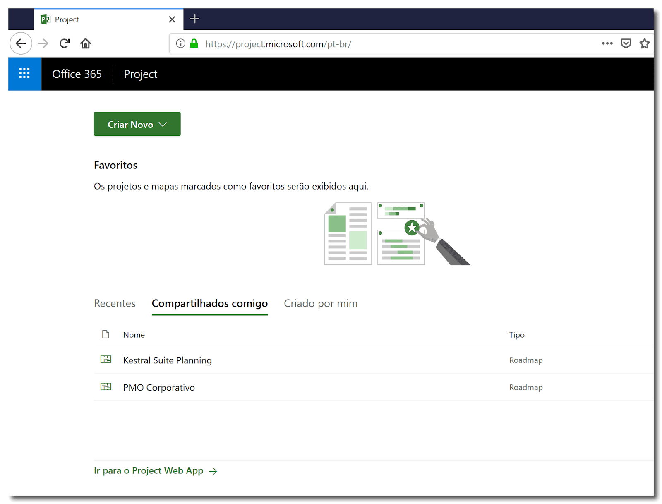This screenshot has height=504, width=662.
Task: Click the Project logo icon on the browser tab
Action: pyautogui.click(x=46, y=19)
